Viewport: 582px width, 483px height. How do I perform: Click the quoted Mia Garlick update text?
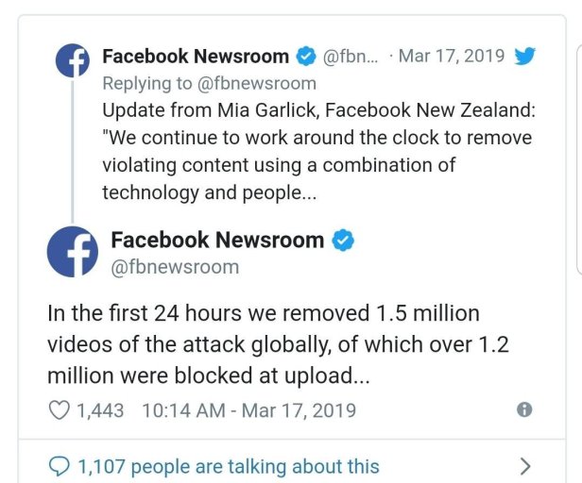tap(317, 151)
